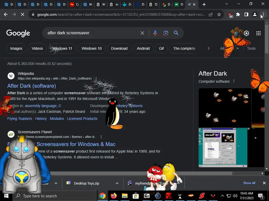The width and height of the screenshot is (269, 201).
Task: Open the Chrome three-dot menu
Action: tap(263, 15)
